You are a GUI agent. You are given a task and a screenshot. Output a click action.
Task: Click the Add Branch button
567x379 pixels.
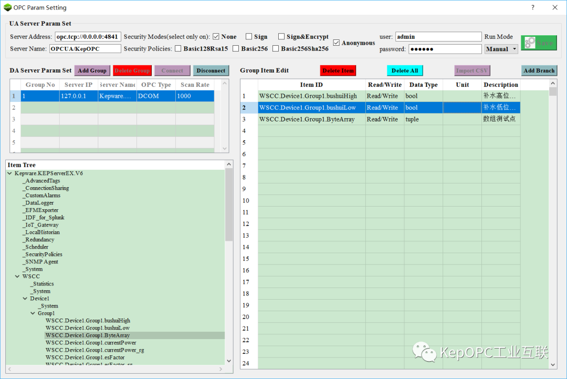(x=539, y=70)
